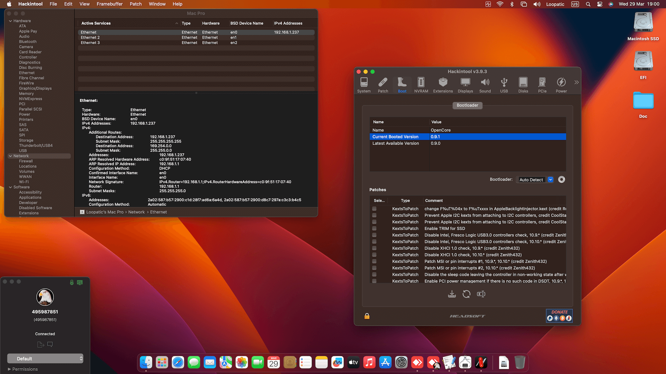
Task: Open the System tab in Hackintool
Action: pos(364,84)
